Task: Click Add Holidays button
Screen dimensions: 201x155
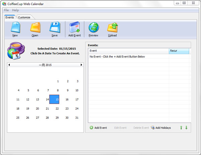Action: tap(161, 127)
